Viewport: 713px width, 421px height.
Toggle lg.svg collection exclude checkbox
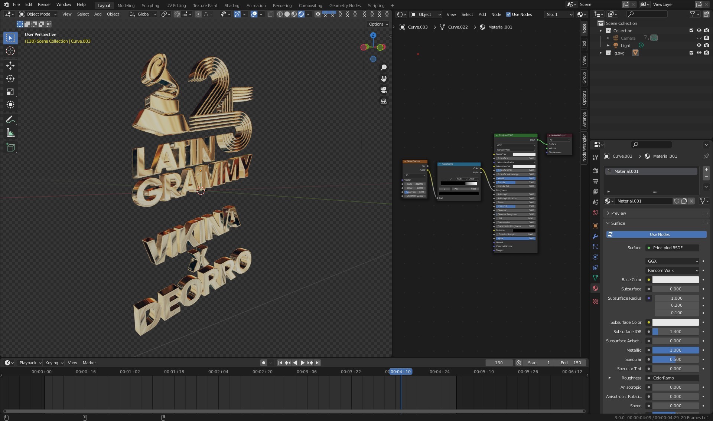coord(691,53)
